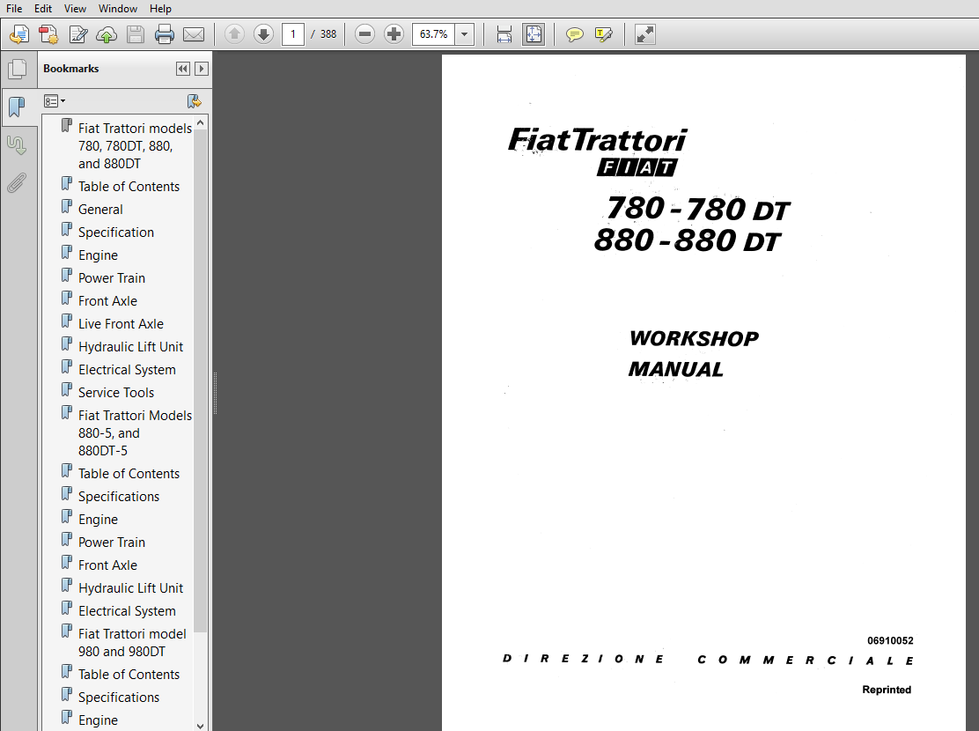Screen dimensions: 979x731
Task: Click the zoom percentage field 63.7%
Action: 434,34
